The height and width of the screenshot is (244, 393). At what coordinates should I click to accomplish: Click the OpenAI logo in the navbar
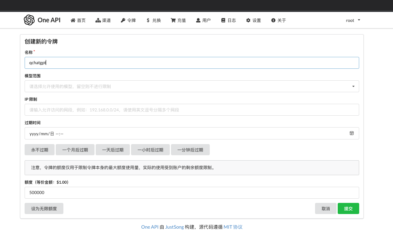click(x=29, y=20)
